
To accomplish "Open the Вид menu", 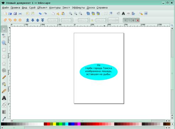I will pyautogui.click(x=25, y=8).
